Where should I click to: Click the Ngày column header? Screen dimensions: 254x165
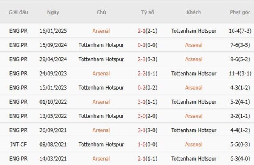(x=53, y=12)
